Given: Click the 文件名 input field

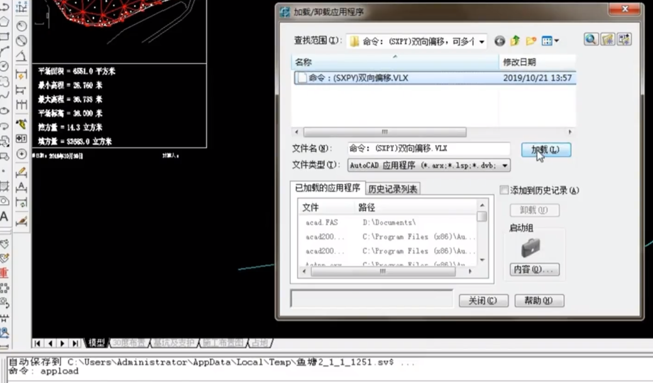Looking at the screenshot, I should (x=428, y=149).
